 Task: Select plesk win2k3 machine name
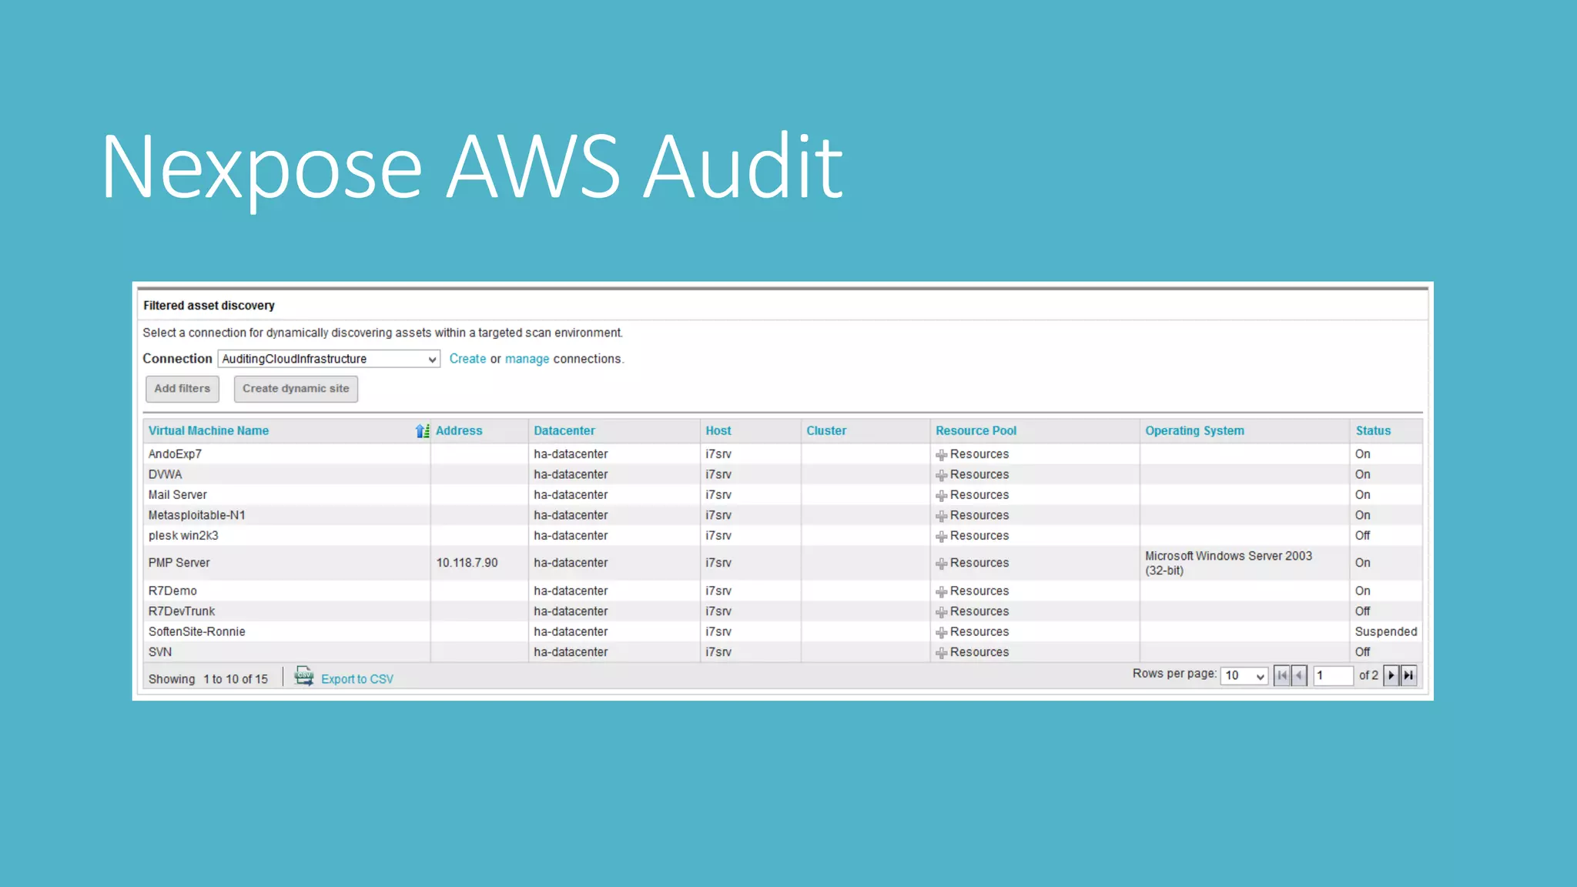[x=183, y=536]
